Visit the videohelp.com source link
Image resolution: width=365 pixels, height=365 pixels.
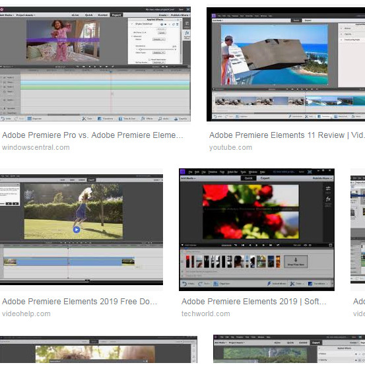(26, 314)
